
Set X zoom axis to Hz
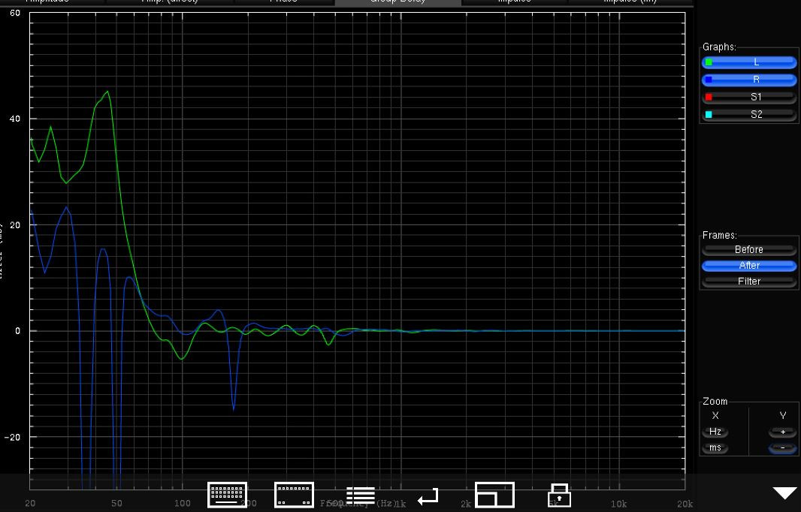(x=715, y=432)
